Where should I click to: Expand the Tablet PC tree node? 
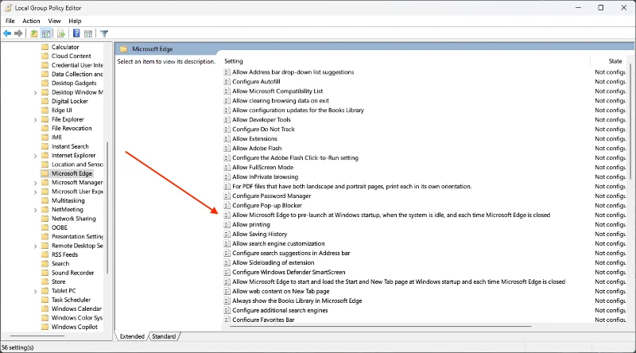pos(35,291)
